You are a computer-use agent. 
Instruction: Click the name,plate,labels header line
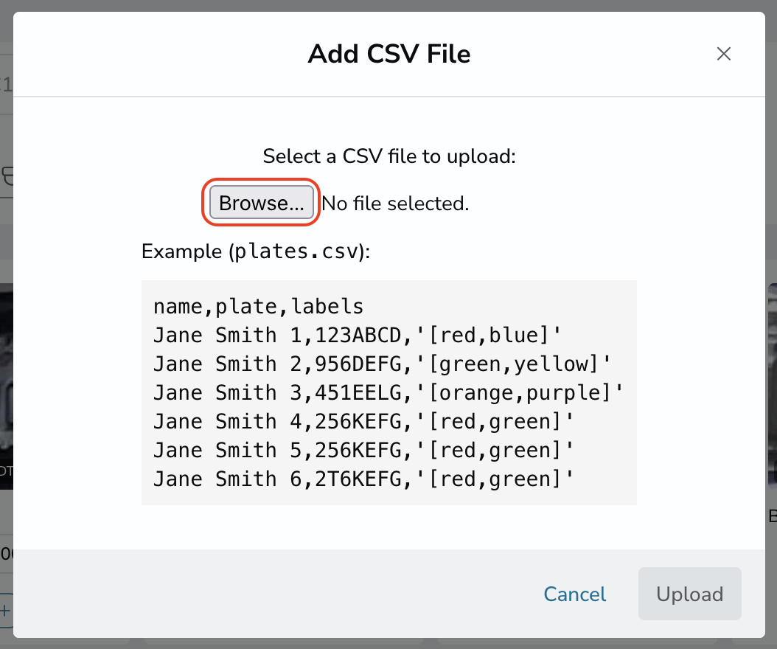coord(258,306)
